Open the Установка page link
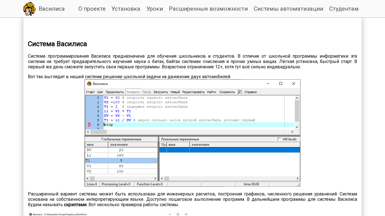The image size is (385, 216). 126,9
